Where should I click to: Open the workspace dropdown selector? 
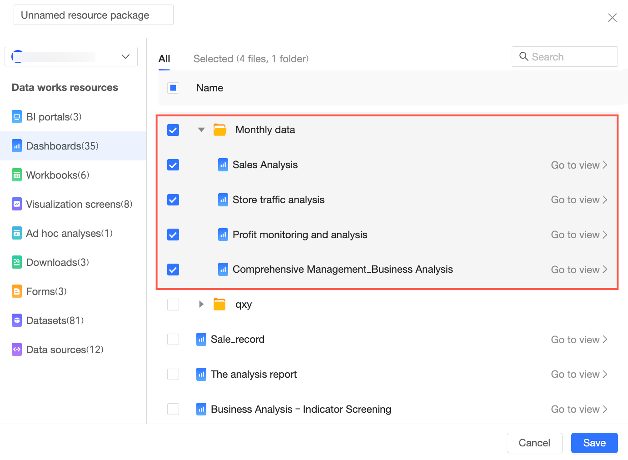pyautogui.click(x=71, y=56)
